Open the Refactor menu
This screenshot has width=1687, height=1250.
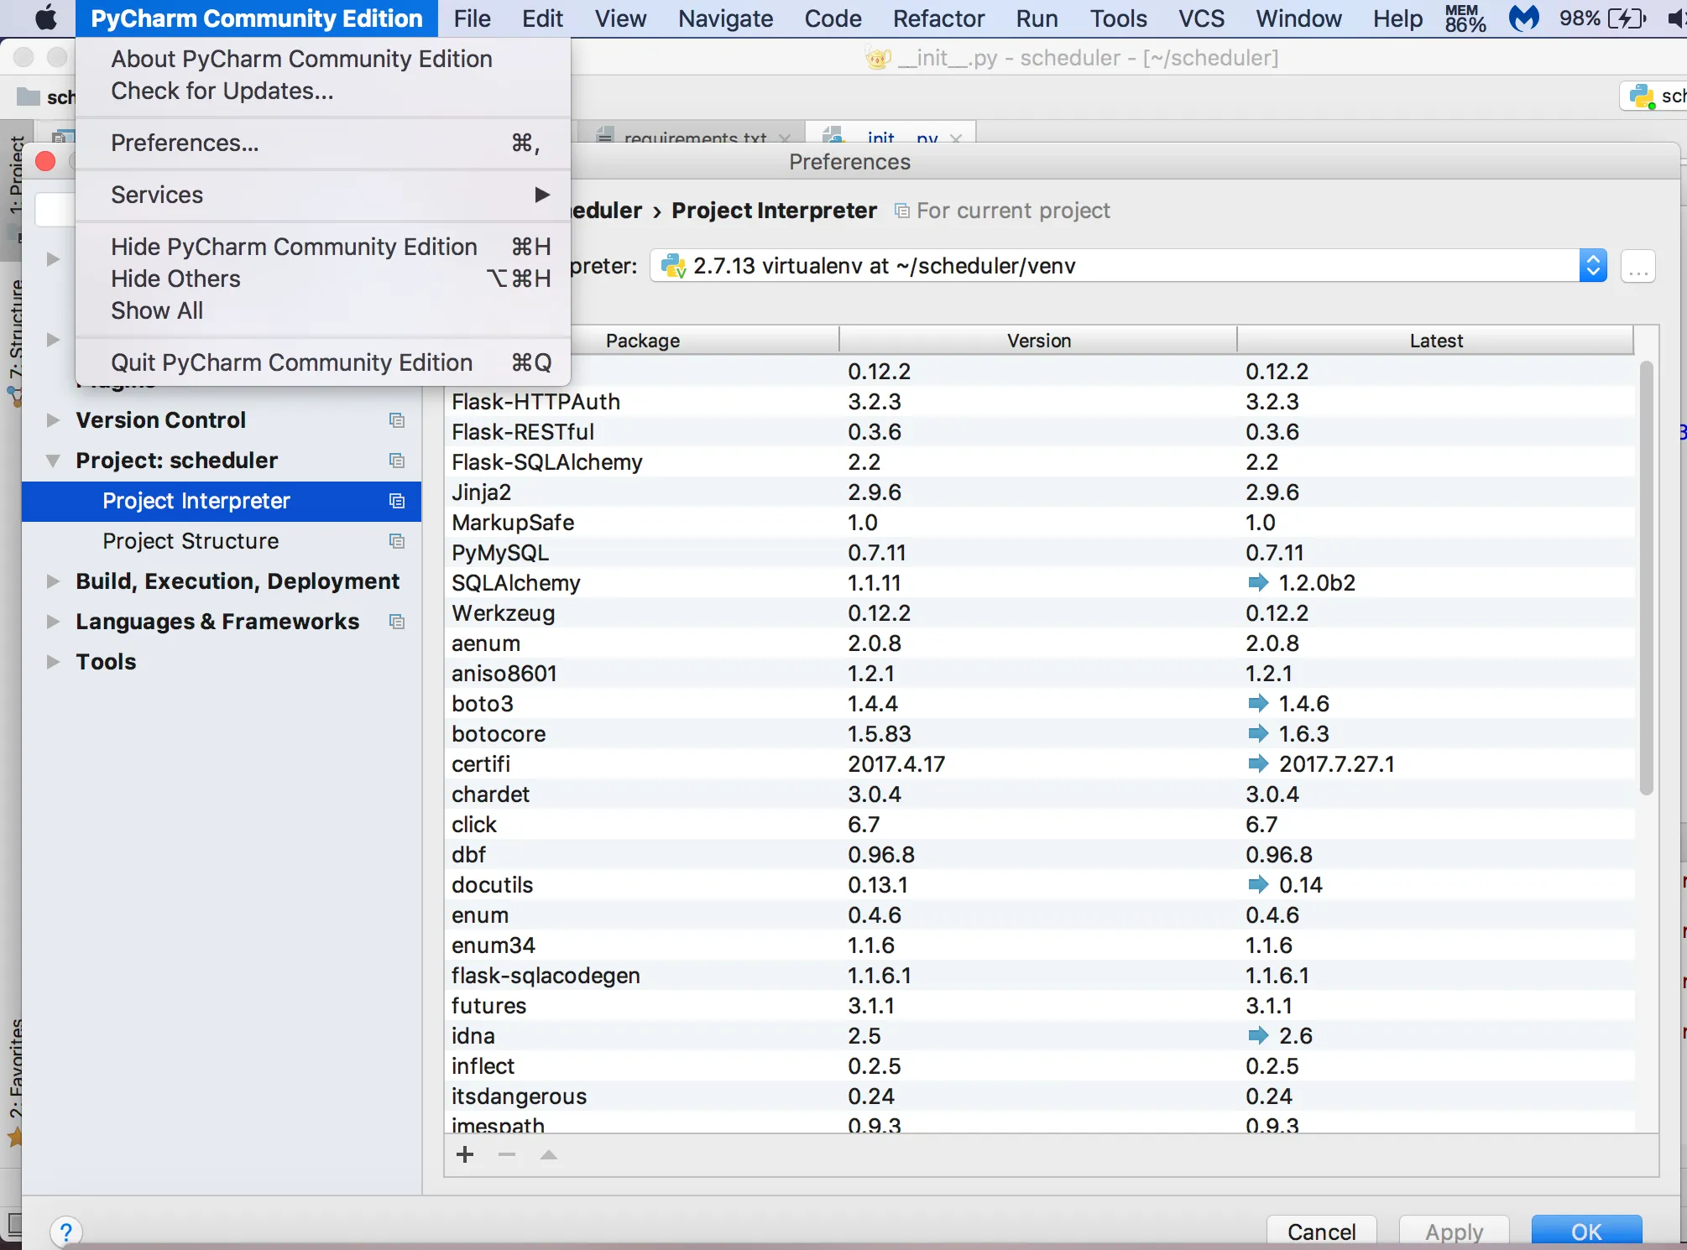(x=938, y=18)
